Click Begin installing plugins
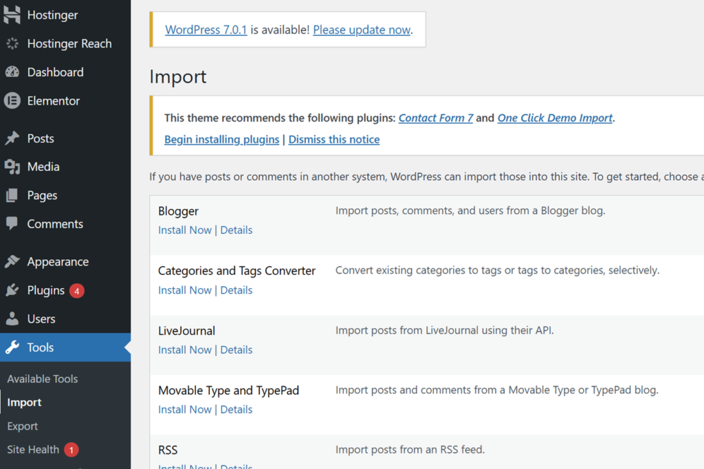The width and height of the screenshot is (704, 469). pyautogui.click(x=222, y=140)
